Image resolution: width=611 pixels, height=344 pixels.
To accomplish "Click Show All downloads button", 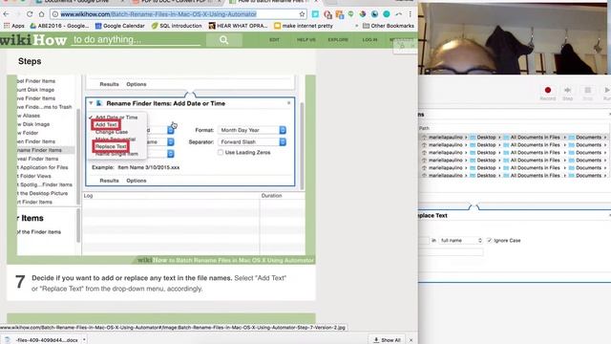I will coord(387,340).
